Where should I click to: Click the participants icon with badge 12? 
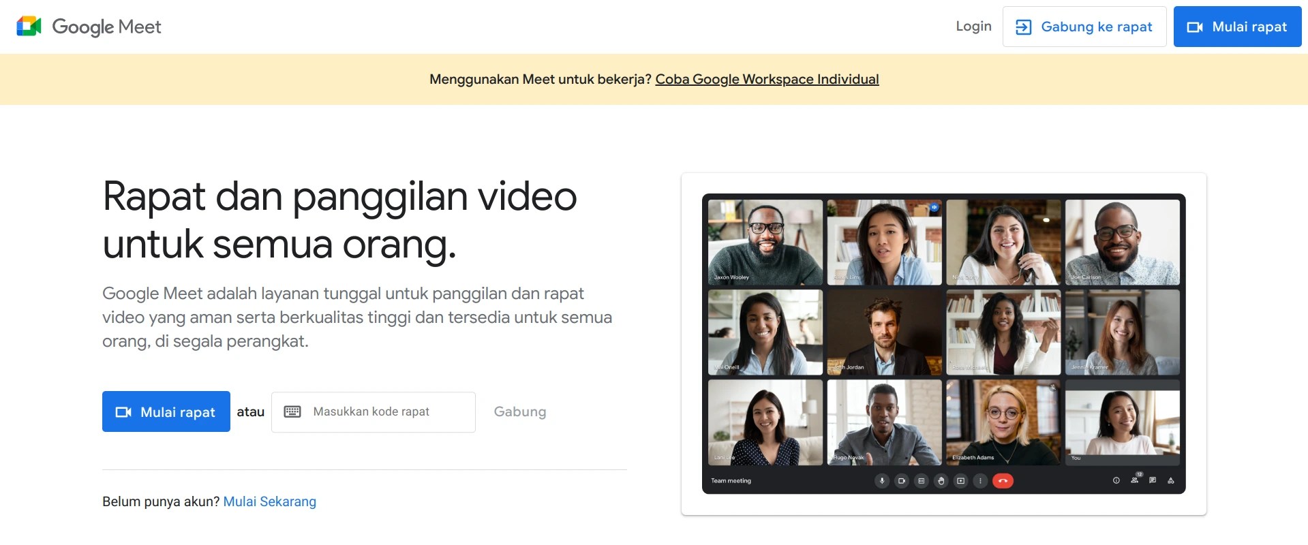click(x=1135, y=480)
